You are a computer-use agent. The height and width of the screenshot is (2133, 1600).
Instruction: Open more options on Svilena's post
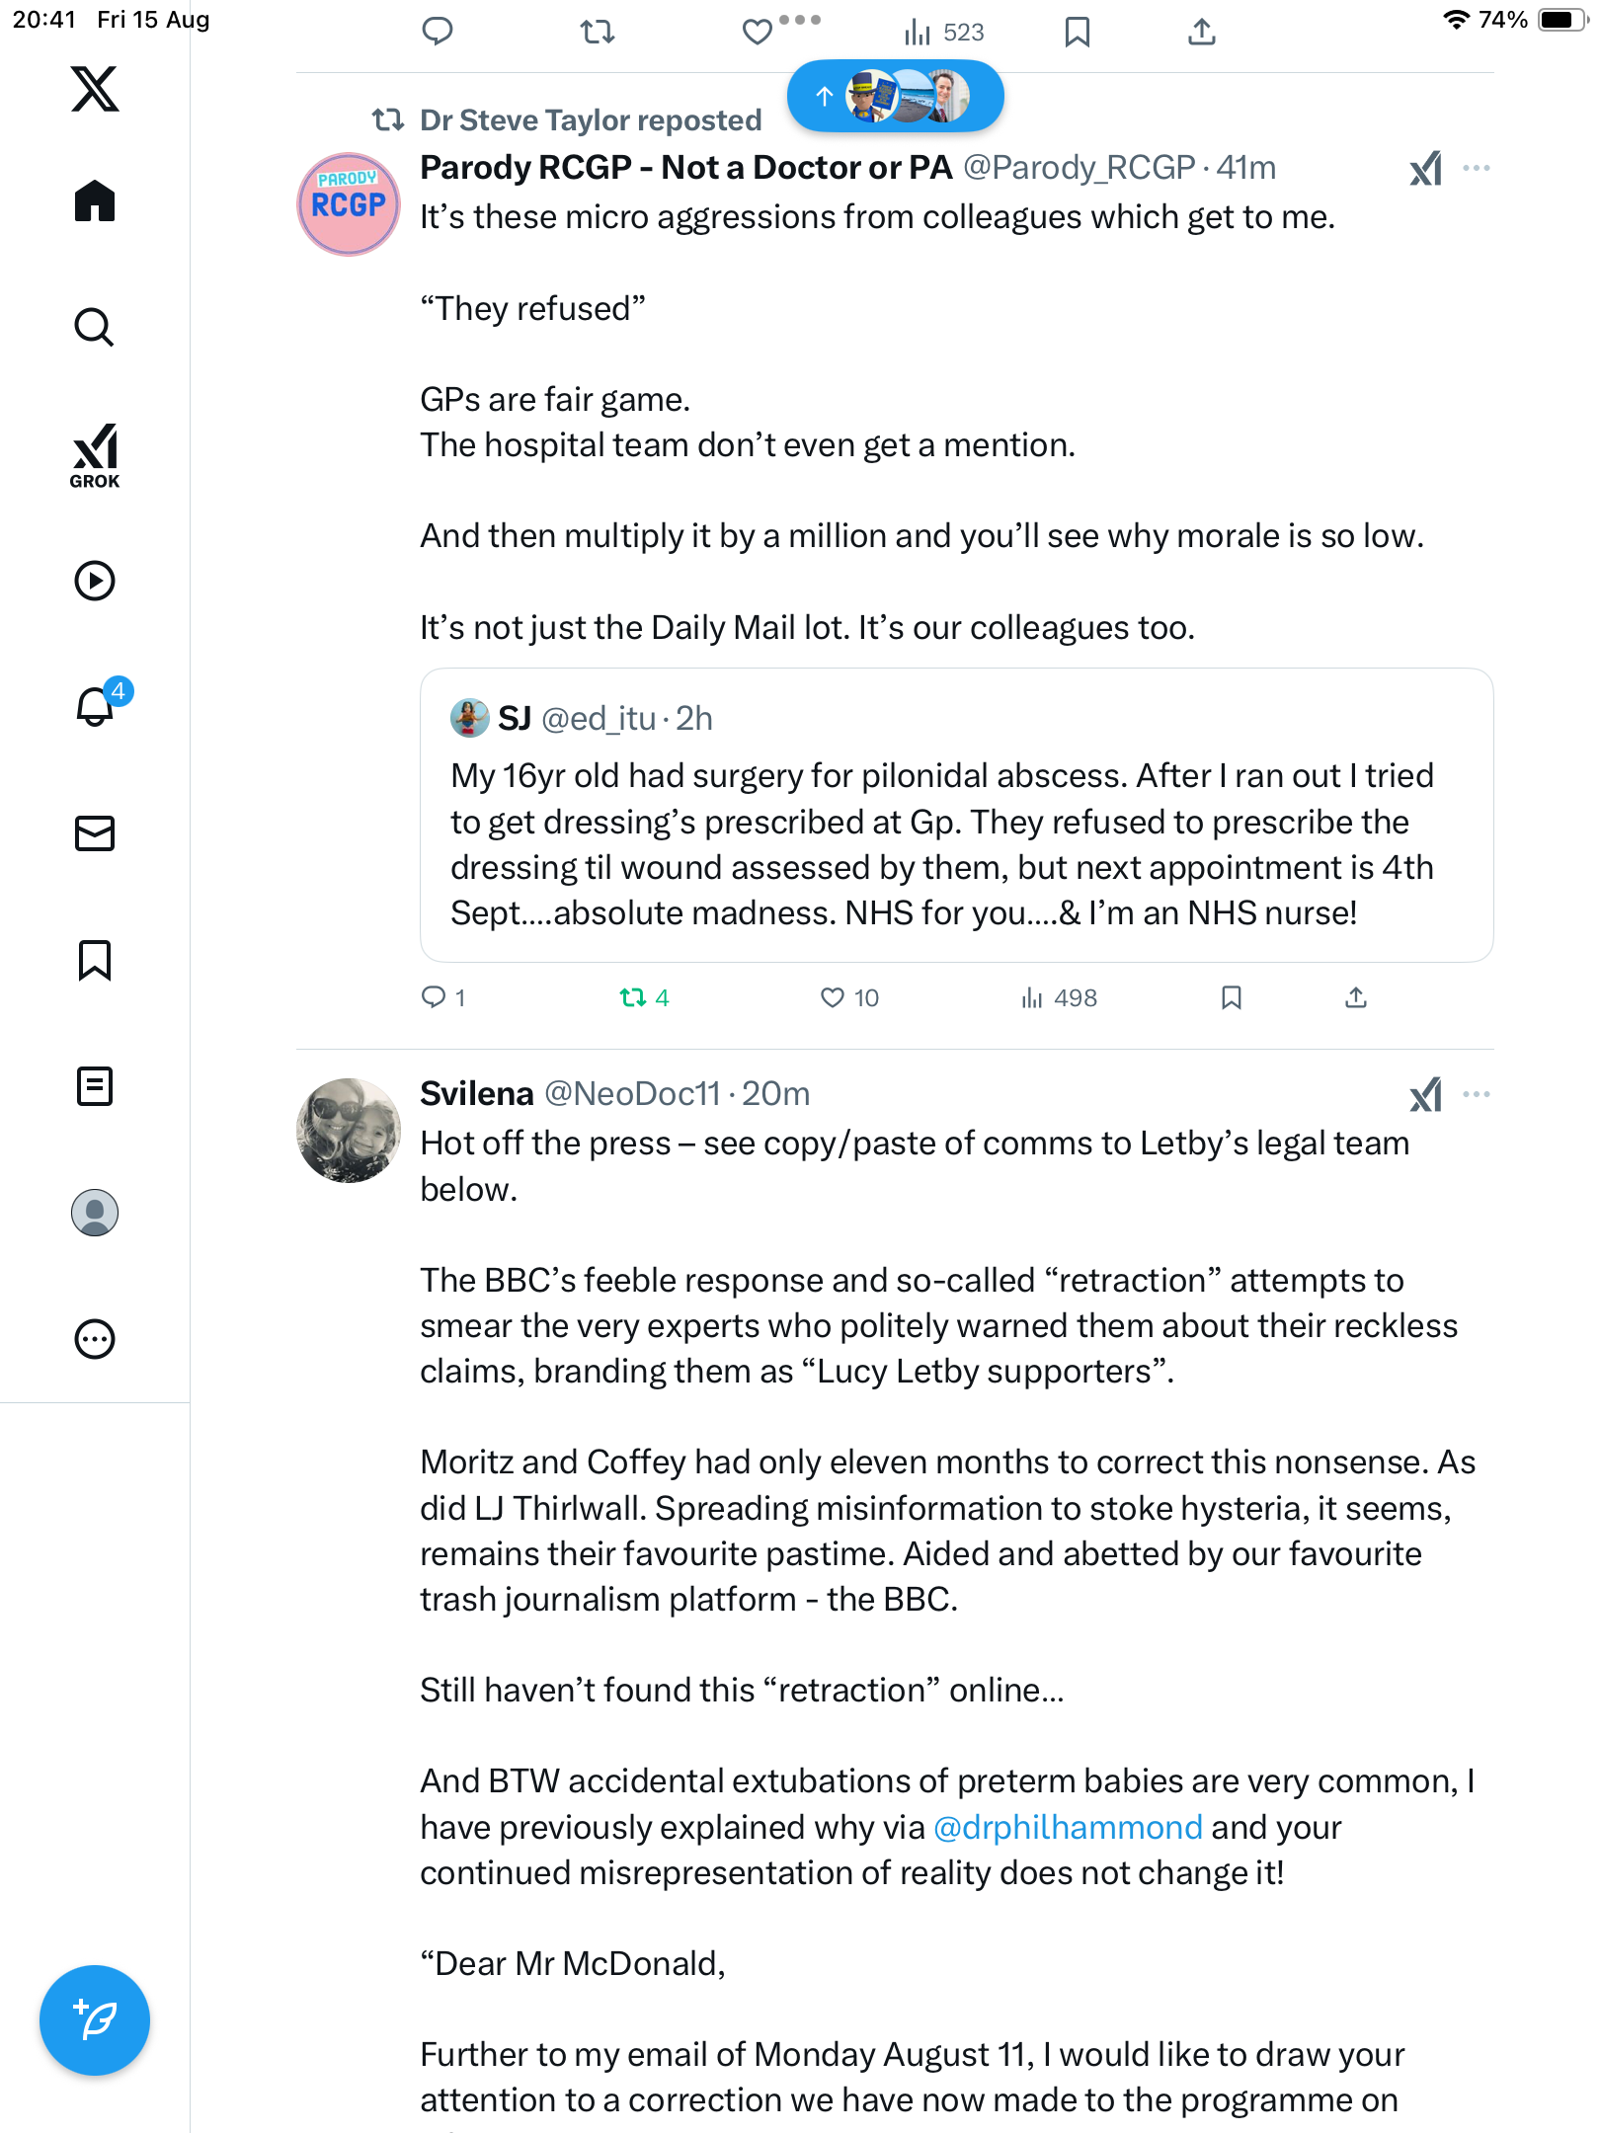pyautogui.click(x=1477, y=1094)
